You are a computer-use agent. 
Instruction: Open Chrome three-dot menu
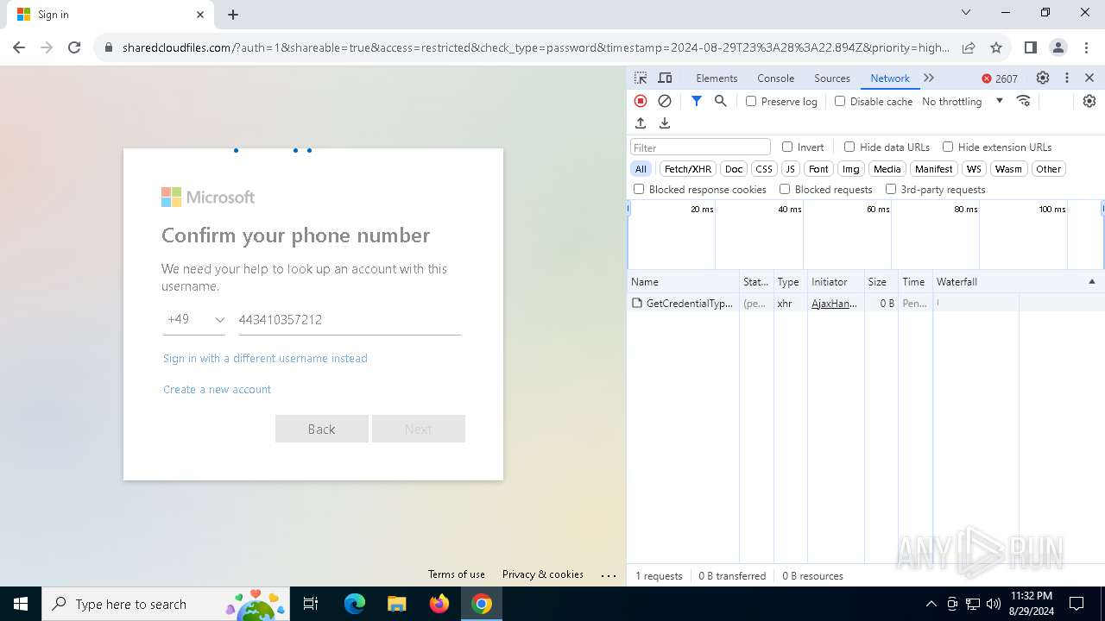[1086, 47]
